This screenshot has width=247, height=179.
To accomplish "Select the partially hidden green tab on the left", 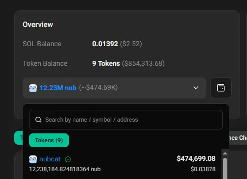I will [x=19, y=138].
